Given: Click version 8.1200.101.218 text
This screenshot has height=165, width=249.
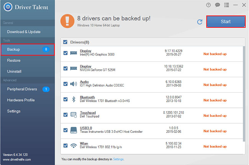Looking at the screenshot, I should point(174,113).
